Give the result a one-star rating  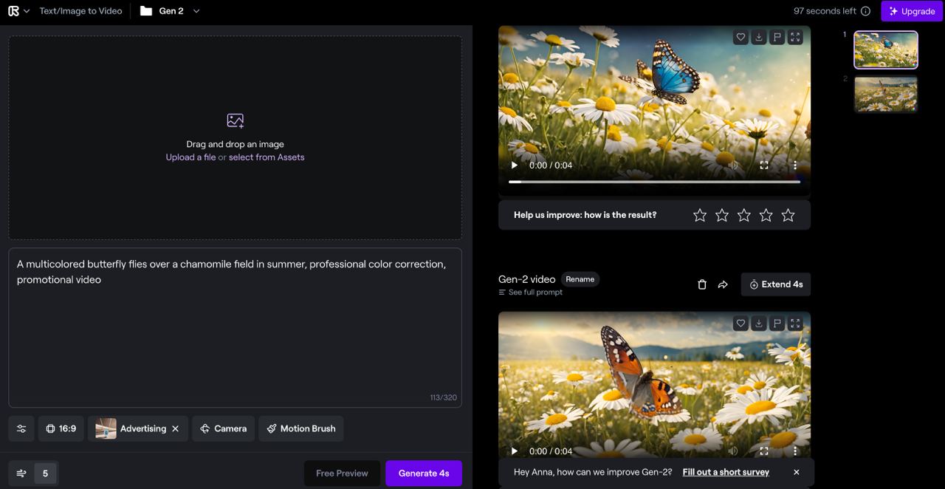pyautogui.click(x=700, y=215)
